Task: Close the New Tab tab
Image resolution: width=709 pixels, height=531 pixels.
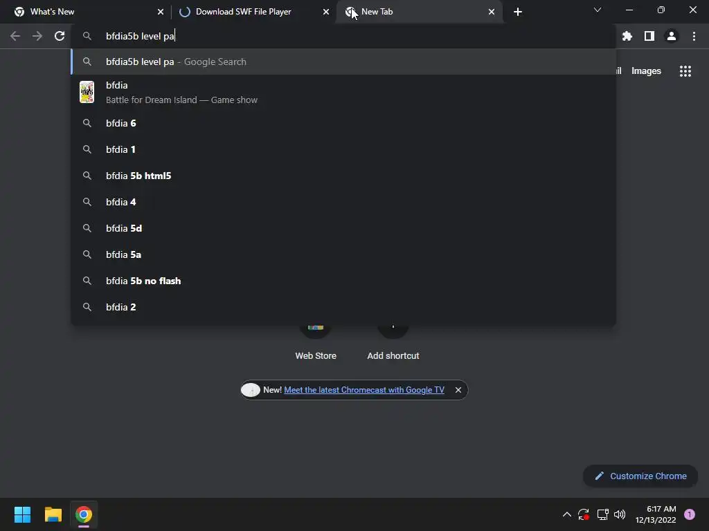Action: tap(492, 12)
